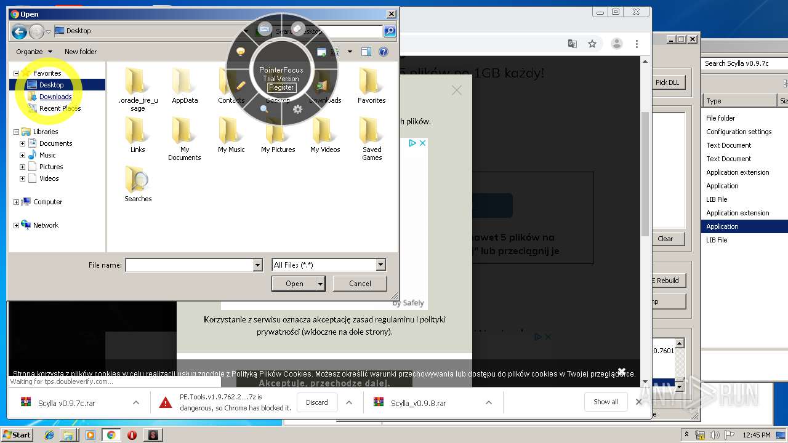Click Chrome translate page icon
788x443 pixels.
573,44
